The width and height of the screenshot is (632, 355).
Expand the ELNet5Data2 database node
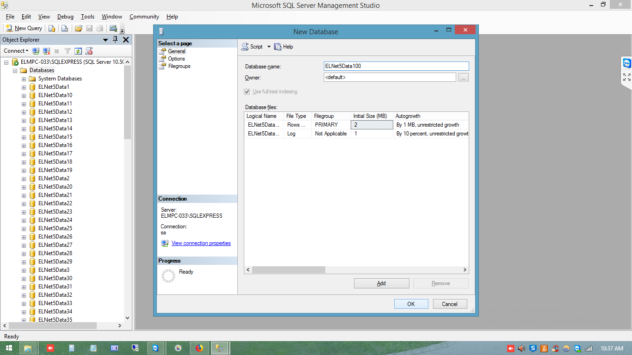(24, 178)
